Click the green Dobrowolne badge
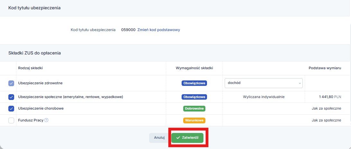The height and width of the screenshot is (149, 351). pyautogui.click(x=194, y=109)
